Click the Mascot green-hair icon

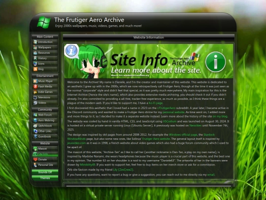[35, 149]
